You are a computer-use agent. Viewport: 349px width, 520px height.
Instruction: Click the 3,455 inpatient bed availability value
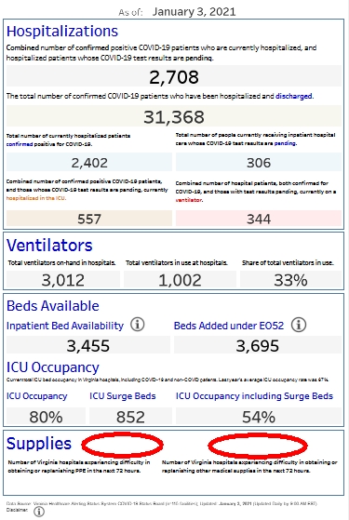pyautogui.click(x=88, y=345)
